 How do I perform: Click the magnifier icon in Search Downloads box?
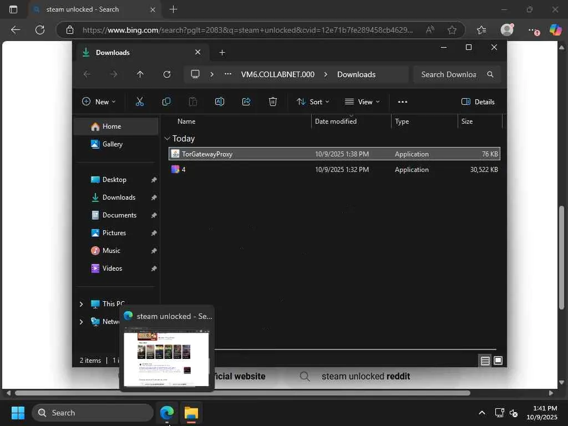[490, 74]
